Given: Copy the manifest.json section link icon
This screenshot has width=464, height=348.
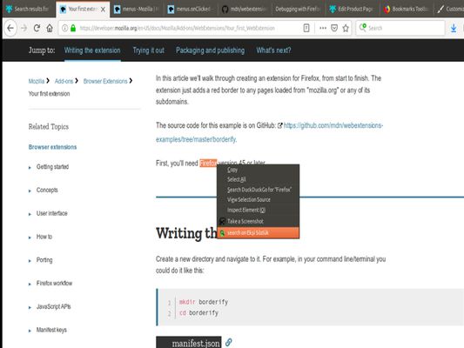Looking at the screenshot, I should coord(228,343).
